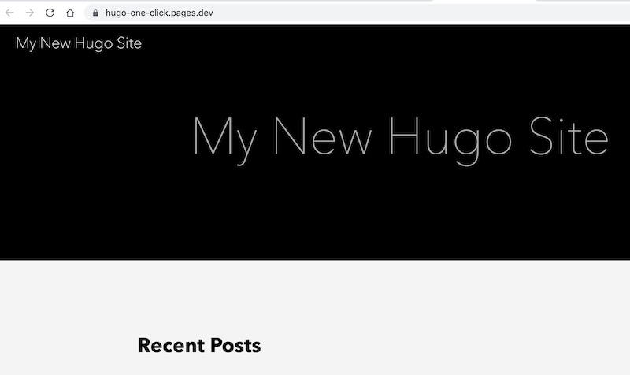Click the word 'Site' in the large hero title
The width and height of the screenshot is (630, 375).
coord(569,136)
